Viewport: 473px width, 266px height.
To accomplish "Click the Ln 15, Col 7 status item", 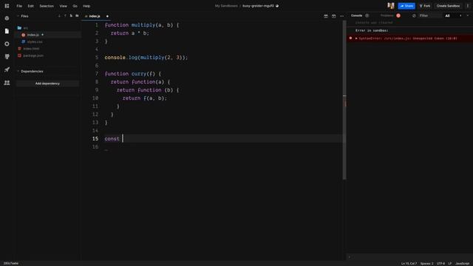I will pyautogui.click(x=409, y=264).
